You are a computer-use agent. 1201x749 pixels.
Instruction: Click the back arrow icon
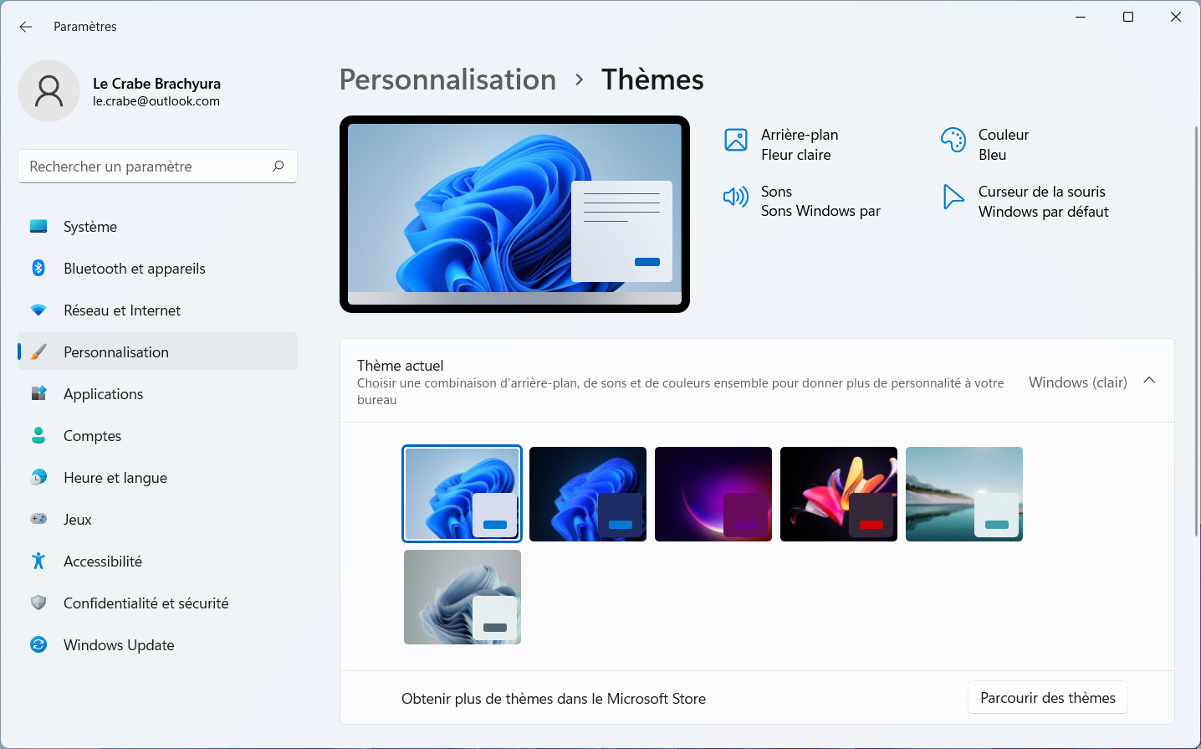click(x=26, y=27)
